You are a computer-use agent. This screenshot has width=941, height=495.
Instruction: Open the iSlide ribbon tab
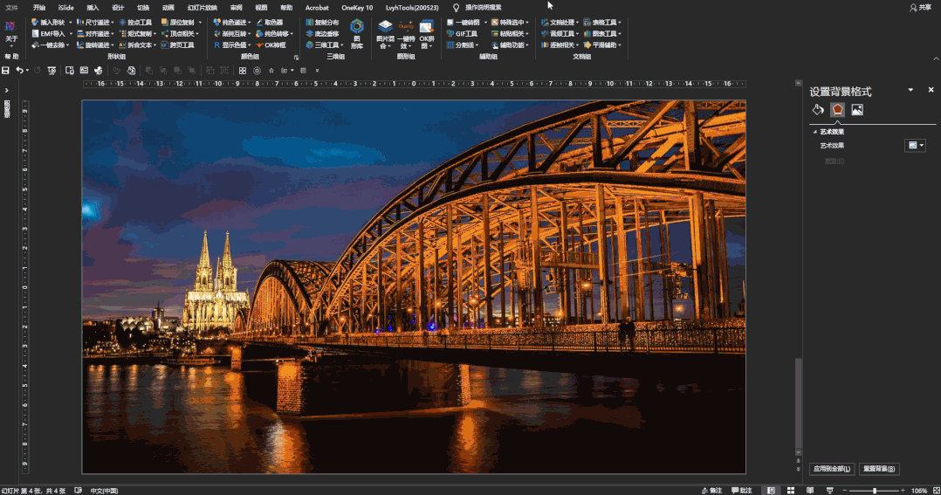click(x=65, y=7)
